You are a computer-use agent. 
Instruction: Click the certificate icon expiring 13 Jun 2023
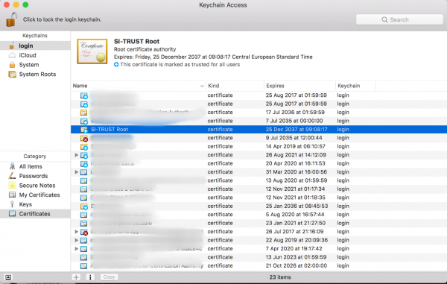click(83, 257)
